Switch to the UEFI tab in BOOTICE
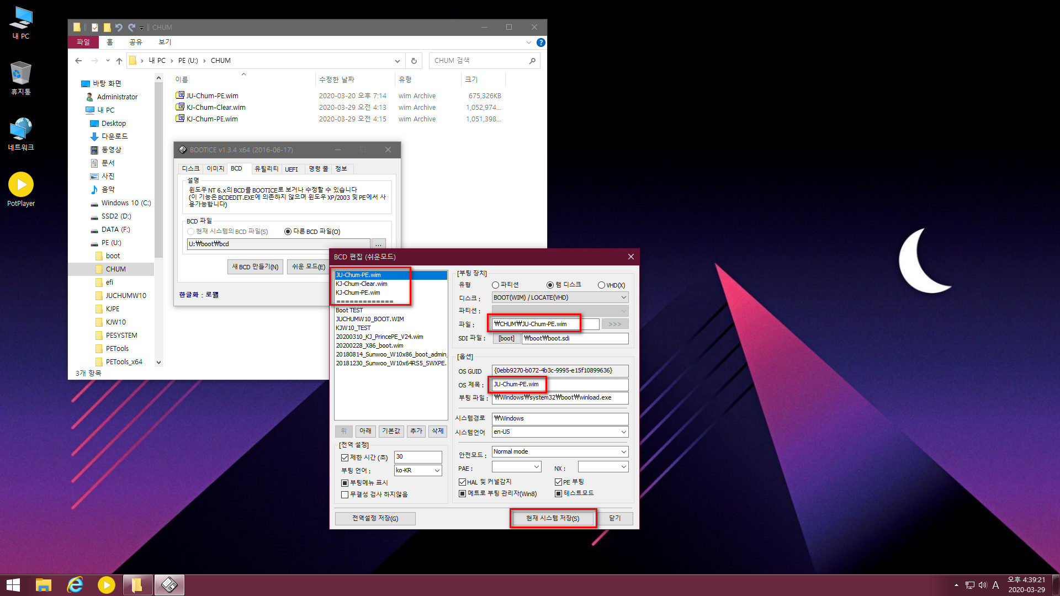This screenshot has height=596, width=1060. [x=291, y=169]
